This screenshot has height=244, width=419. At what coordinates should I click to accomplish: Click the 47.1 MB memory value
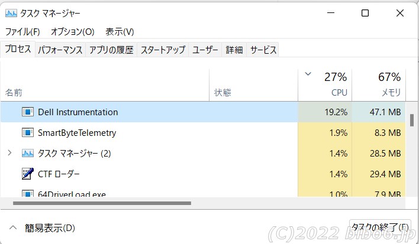point(385,112)
